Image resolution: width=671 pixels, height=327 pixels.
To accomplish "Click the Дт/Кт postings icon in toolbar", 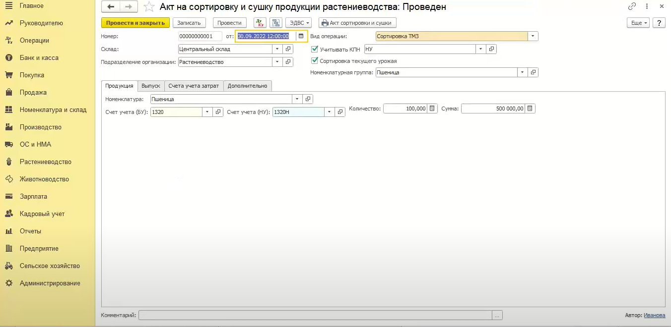I will point(260,23).
